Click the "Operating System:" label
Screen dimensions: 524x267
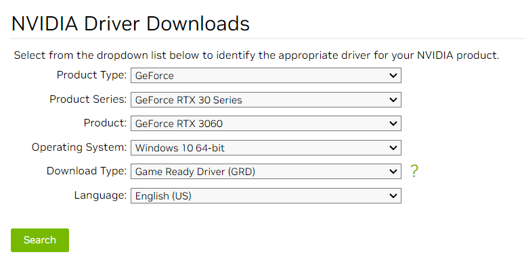click(x=79, y=147)
